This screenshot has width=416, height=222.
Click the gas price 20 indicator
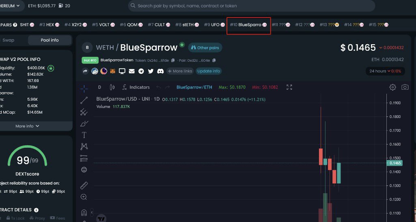click(x=64, y=6)
